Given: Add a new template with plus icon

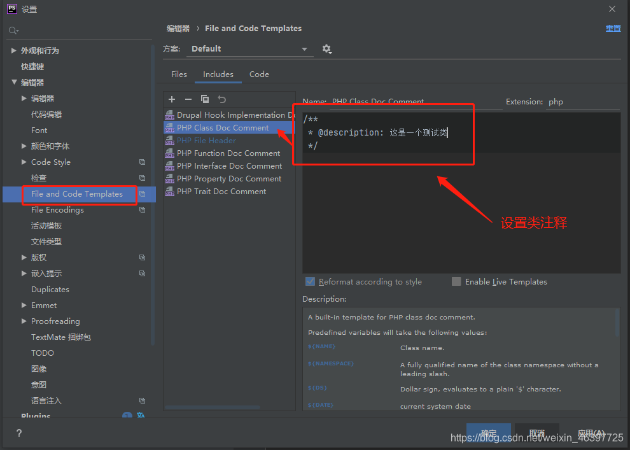Looking at the screenshot, I should (172, 99).
